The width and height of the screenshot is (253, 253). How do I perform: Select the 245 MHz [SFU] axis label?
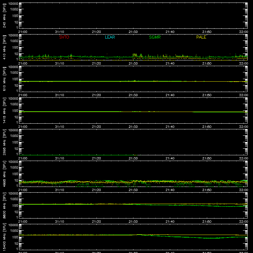click(x=4, y=15)
